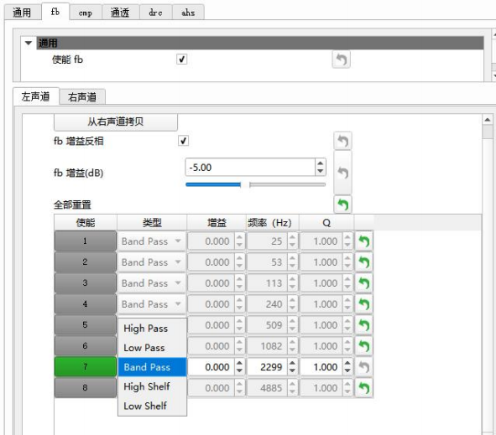Reset filter row 5 with its green arrow
This screenshot has width=496, height=435.
pos(364,325)
